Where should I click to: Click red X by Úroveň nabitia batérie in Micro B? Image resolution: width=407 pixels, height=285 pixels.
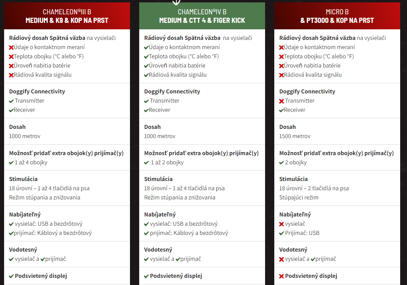281,66
